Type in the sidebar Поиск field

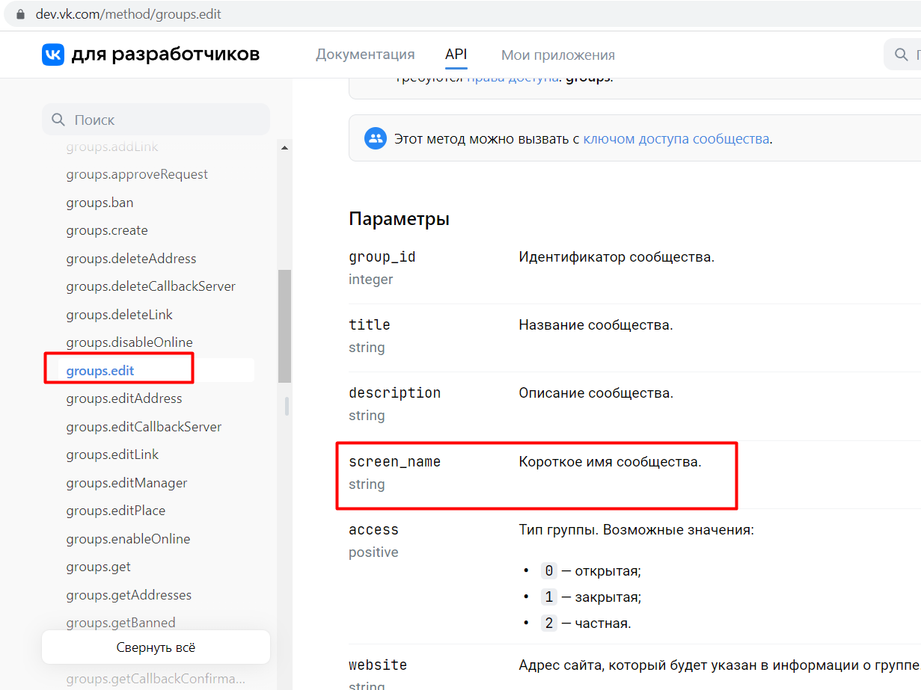coord(165,120)
